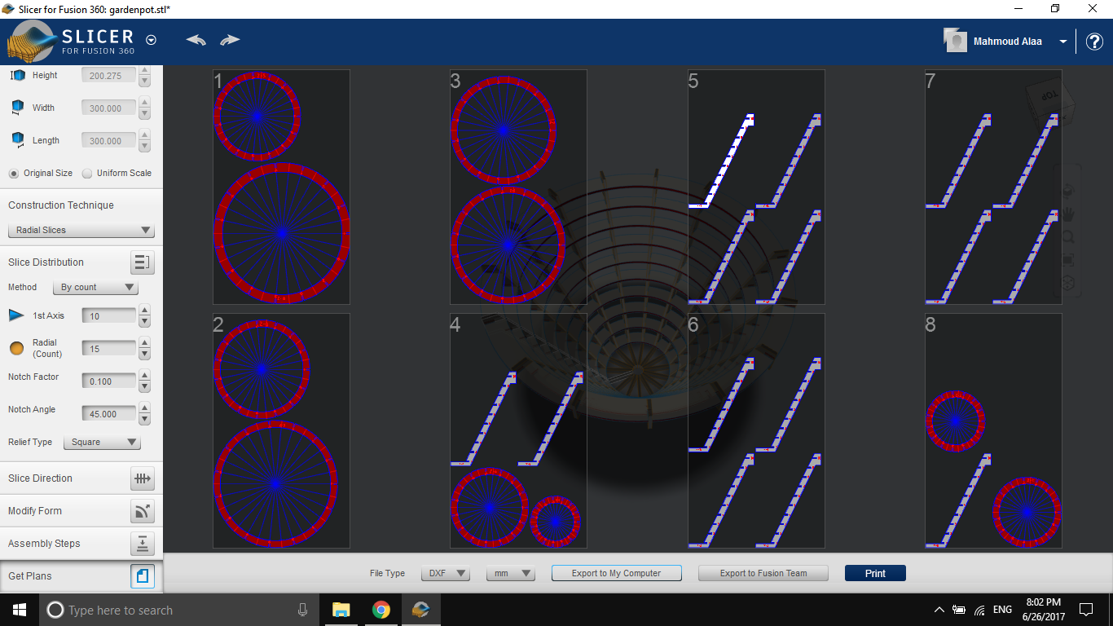The height and width of the screenshot is (626, 1113).
Task: Select the Original Size radio button
Action: (x=14, y=174)
